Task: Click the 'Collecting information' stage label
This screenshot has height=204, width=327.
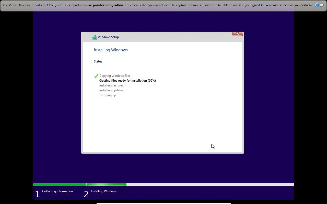Action: 57,191
